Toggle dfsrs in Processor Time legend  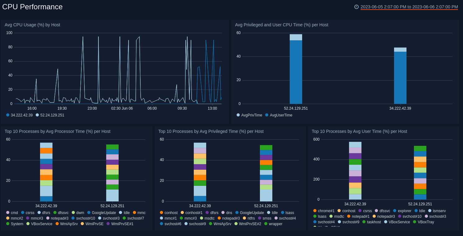tap(44, 213)
